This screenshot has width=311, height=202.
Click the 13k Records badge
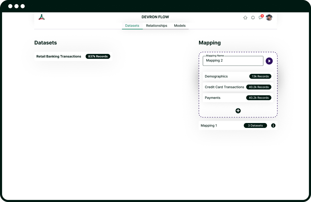tap(260, 76)
